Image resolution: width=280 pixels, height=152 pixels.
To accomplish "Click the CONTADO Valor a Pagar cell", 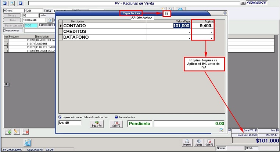I will (169, 26).
